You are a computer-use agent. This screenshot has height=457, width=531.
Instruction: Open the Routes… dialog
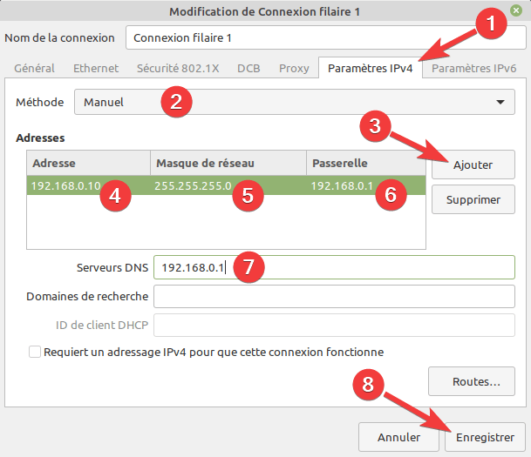point(472,381)
